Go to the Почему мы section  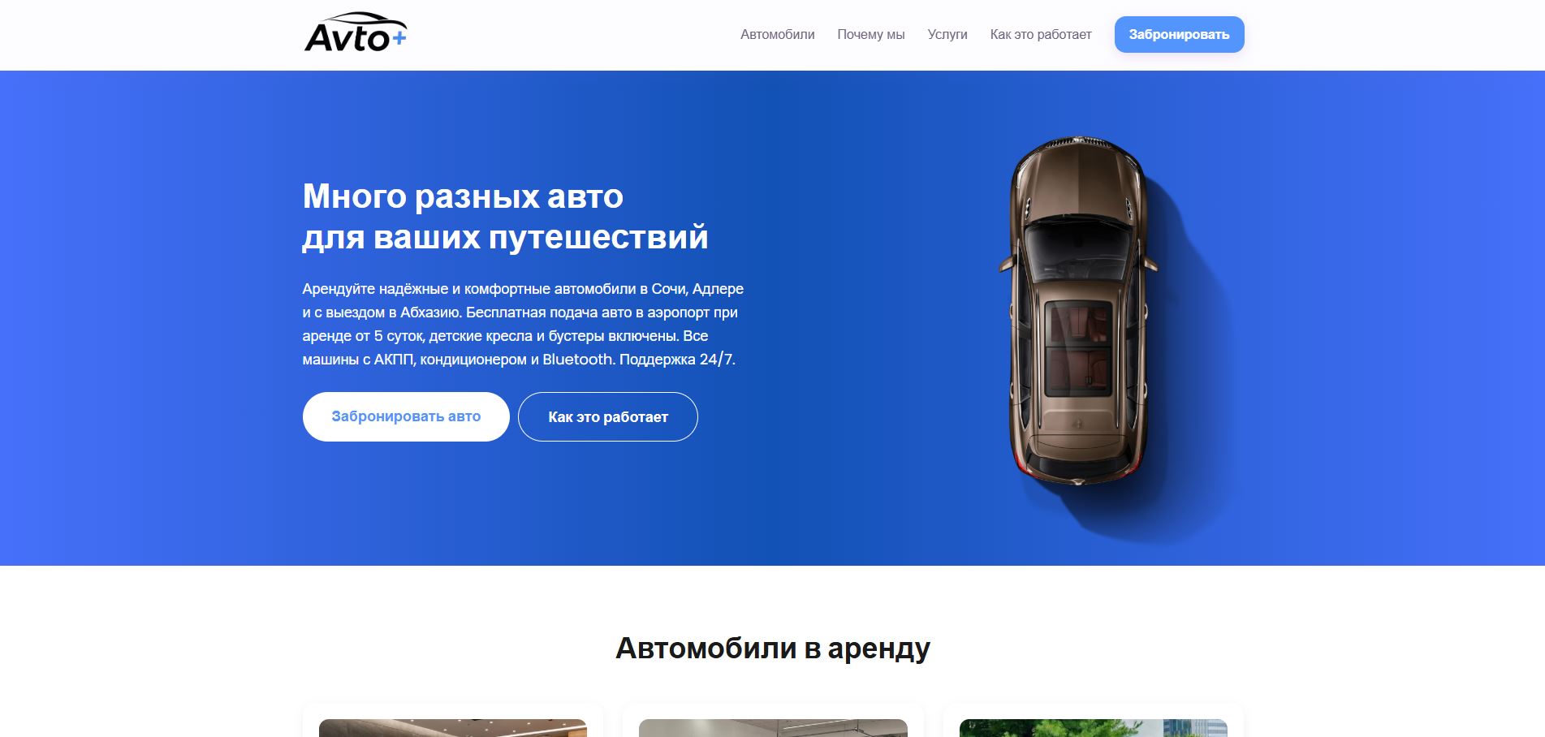click(x=870, y=34)
